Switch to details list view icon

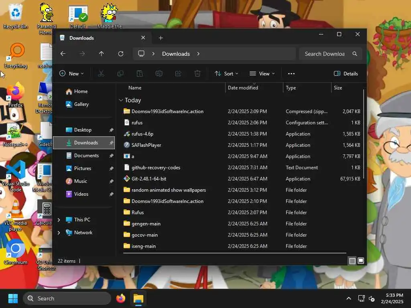(352, 261)
